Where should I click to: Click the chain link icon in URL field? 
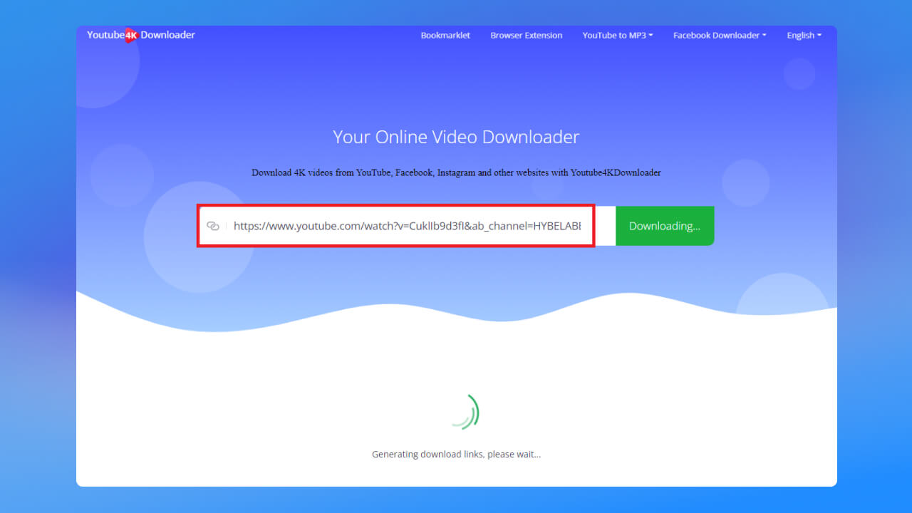(x=212, y=226)
